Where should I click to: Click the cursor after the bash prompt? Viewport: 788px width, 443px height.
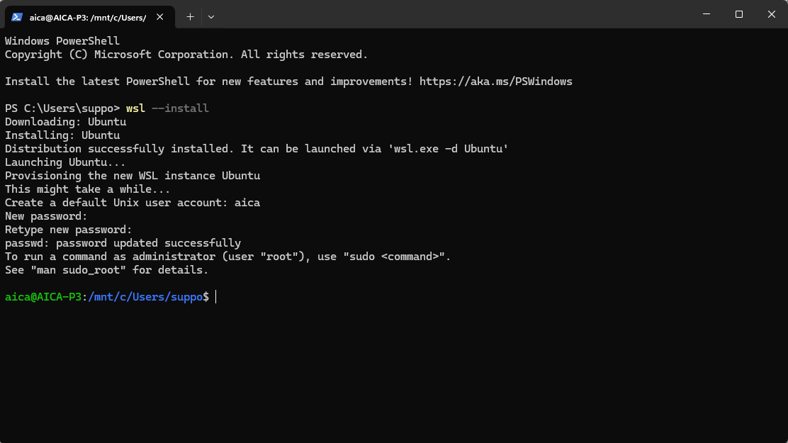216,297
